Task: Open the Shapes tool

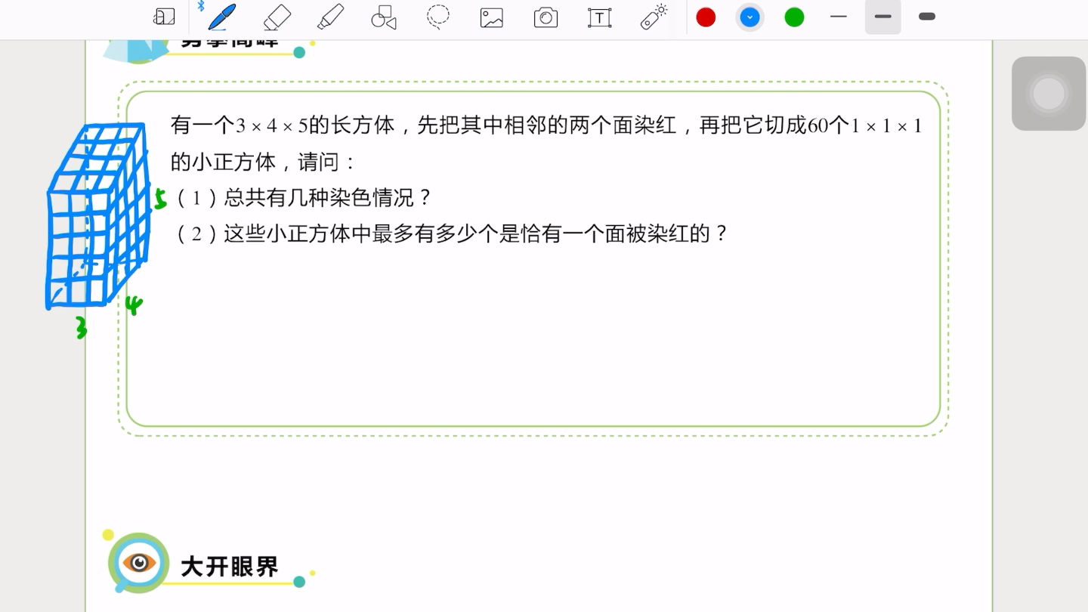Action: tap(384, 17)
